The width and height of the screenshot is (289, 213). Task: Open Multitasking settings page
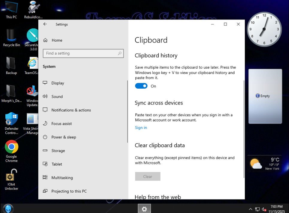tap(62, 178)
